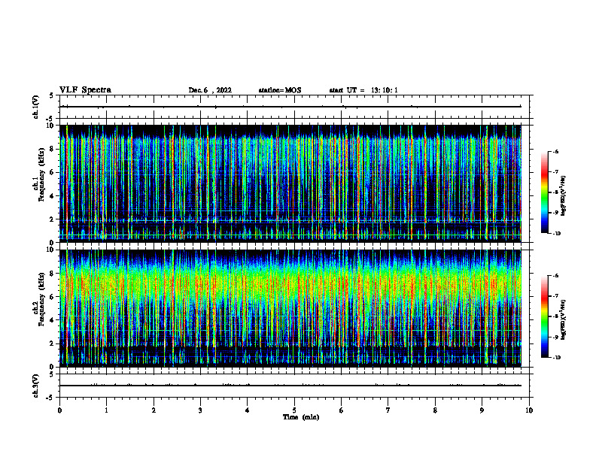
Task: Click the 'VLF Spectra' plot title
Action: [85, 90]
